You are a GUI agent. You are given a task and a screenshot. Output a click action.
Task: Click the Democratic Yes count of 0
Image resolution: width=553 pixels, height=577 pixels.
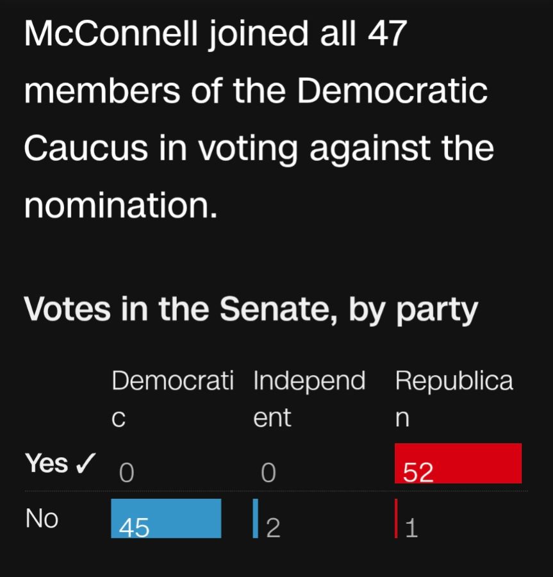[126, 472]
